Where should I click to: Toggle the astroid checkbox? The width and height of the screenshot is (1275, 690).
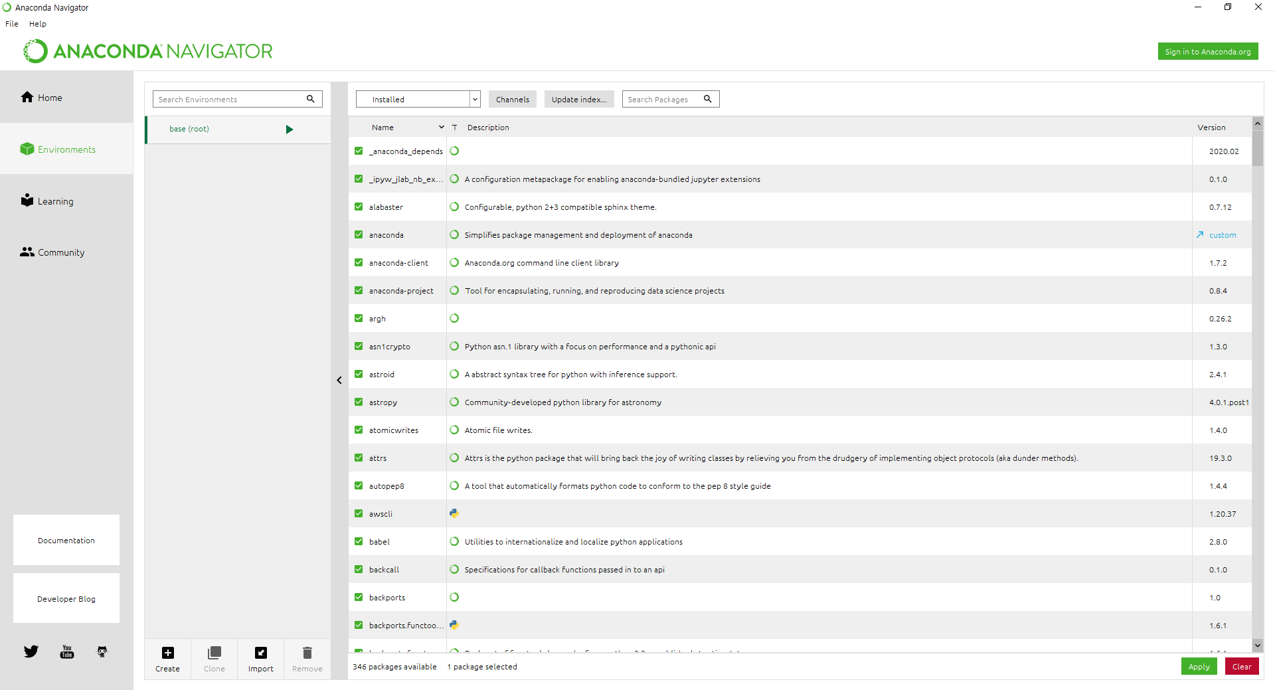pyautogui.click(x=359, y=374)
